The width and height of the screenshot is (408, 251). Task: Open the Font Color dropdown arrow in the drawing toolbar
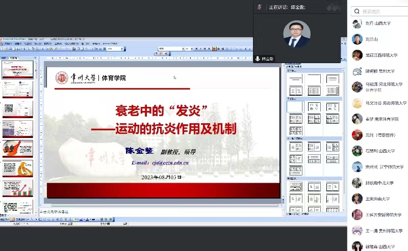[x=90, y=219]
